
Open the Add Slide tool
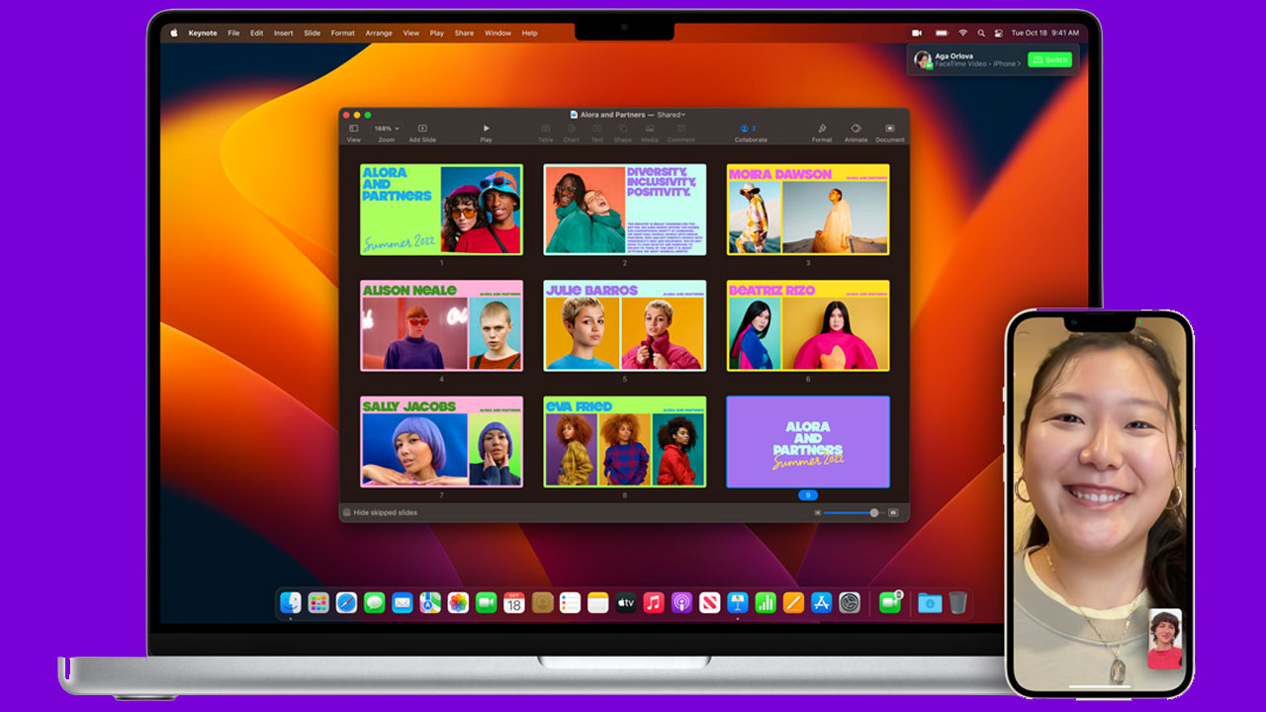(422, 128)
